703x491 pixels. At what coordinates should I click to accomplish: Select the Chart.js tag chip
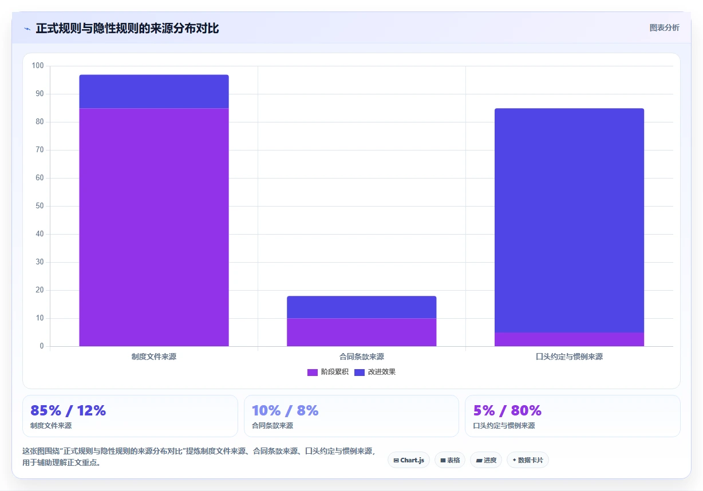point(409,460)
